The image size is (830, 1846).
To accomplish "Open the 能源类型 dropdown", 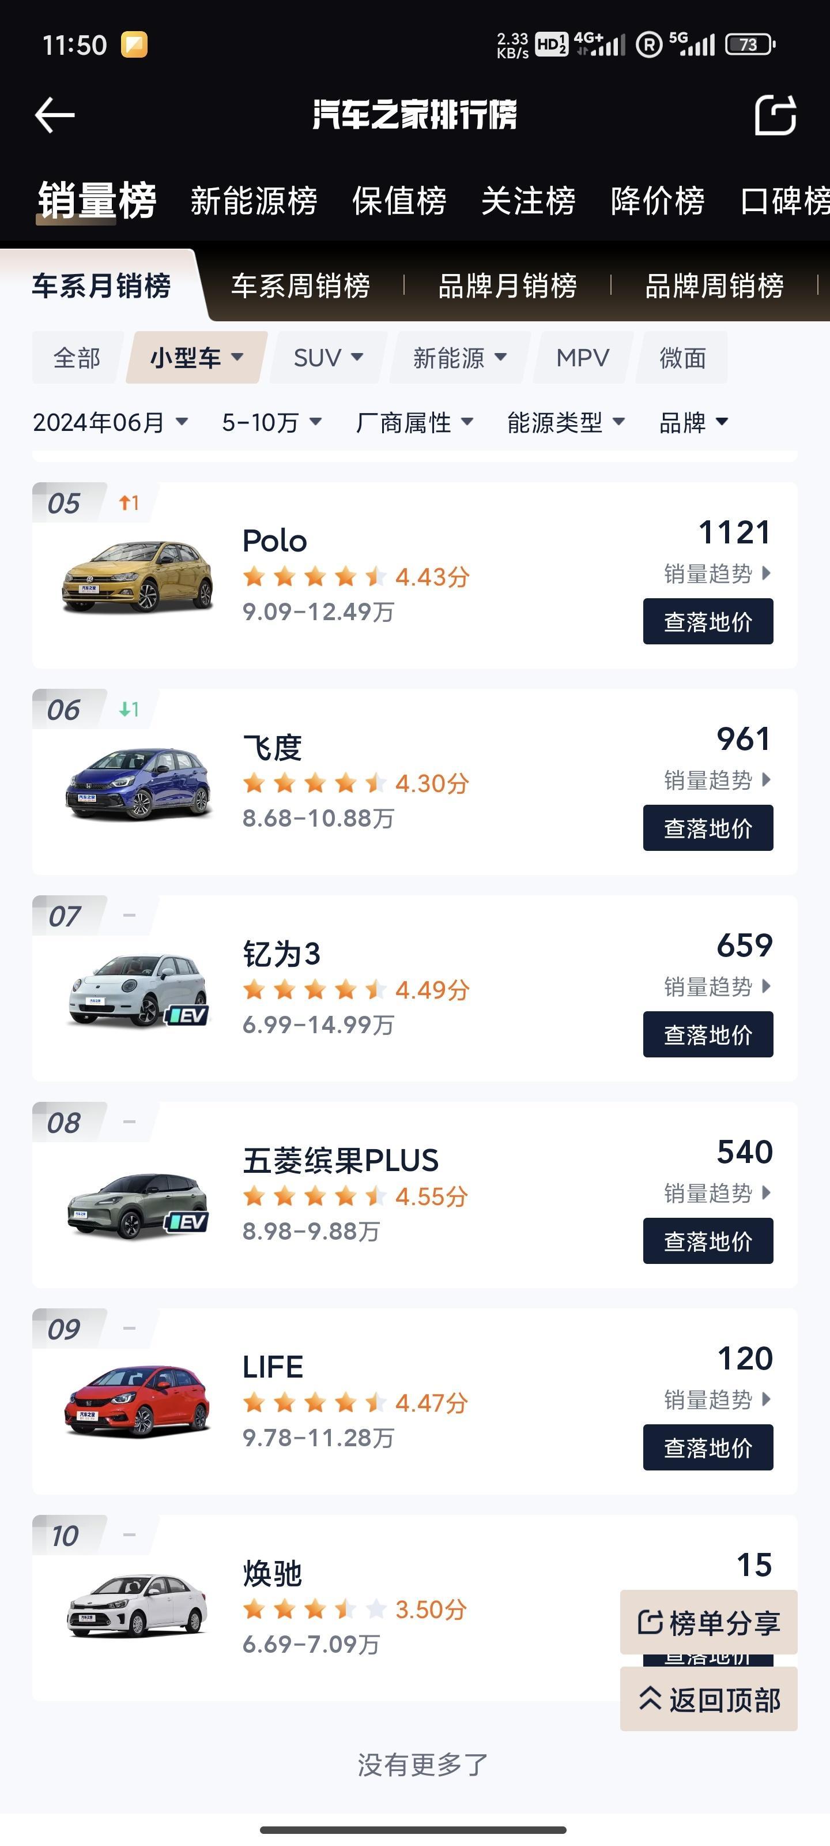I will 566,422.
